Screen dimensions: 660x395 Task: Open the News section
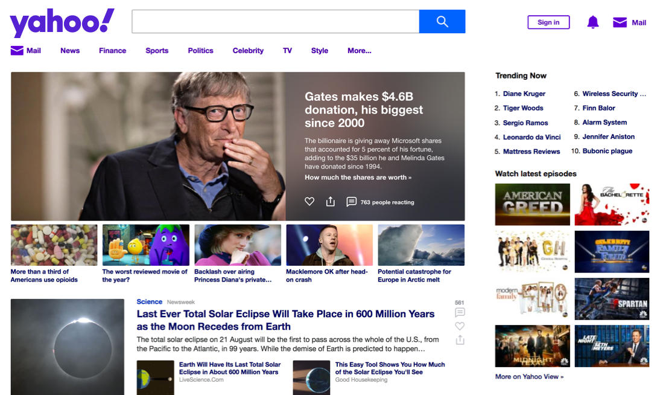[70, 51]
